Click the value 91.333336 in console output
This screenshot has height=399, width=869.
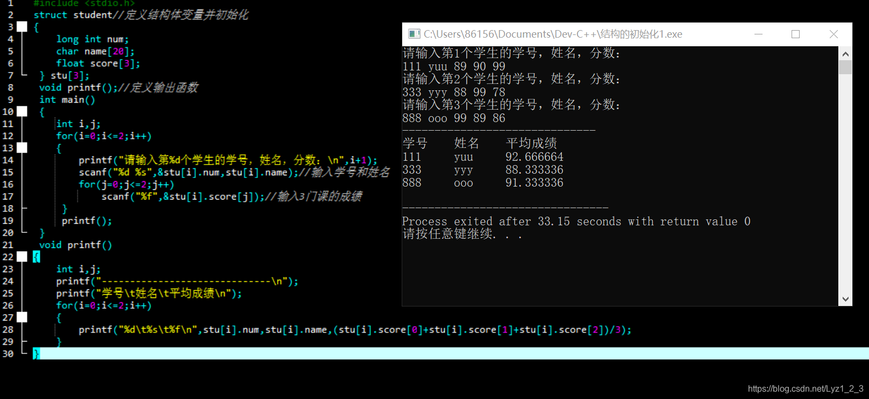click(535, 182)
